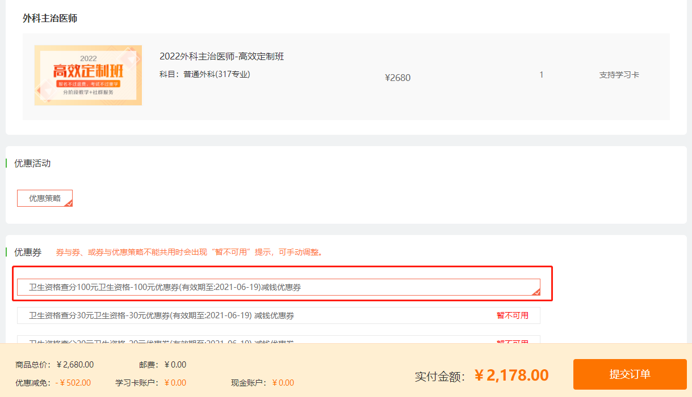Click the 优惠减免 -¥502.00 amount
This screenshot has width=692, height=397.
(73, 382)
